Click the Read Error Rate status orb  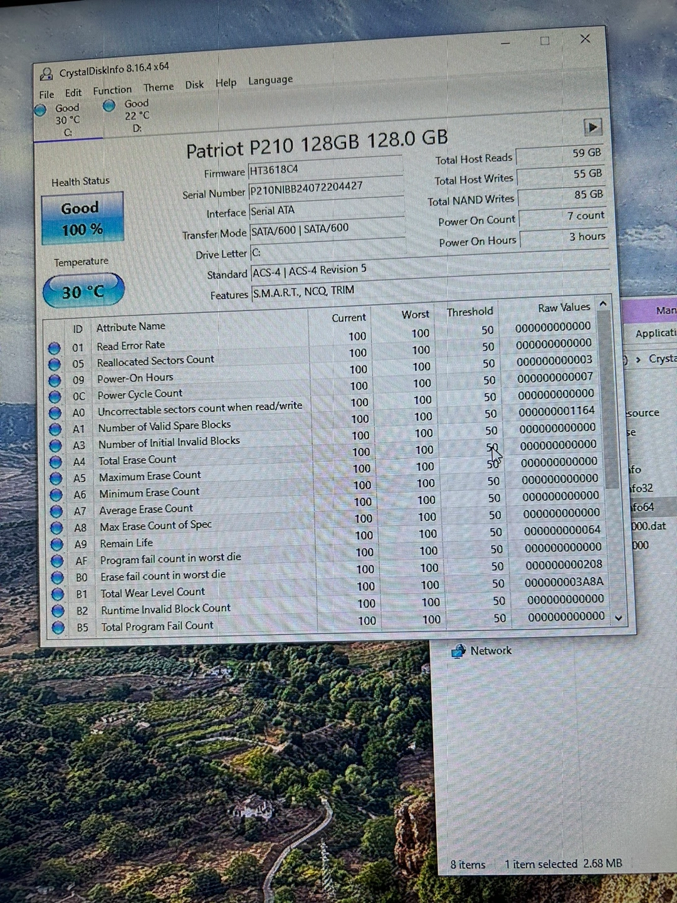tap(55, 348)
